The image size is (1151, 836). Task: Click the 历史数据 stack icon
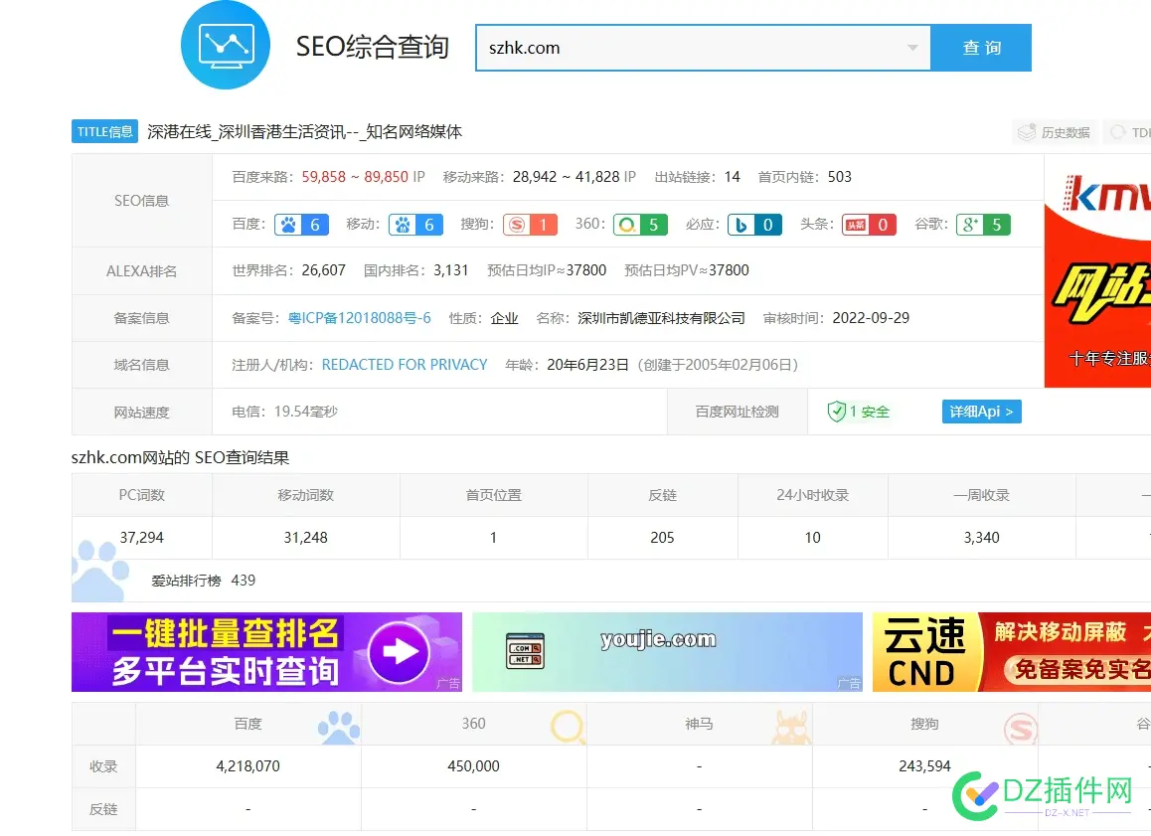coord(1026,132)
